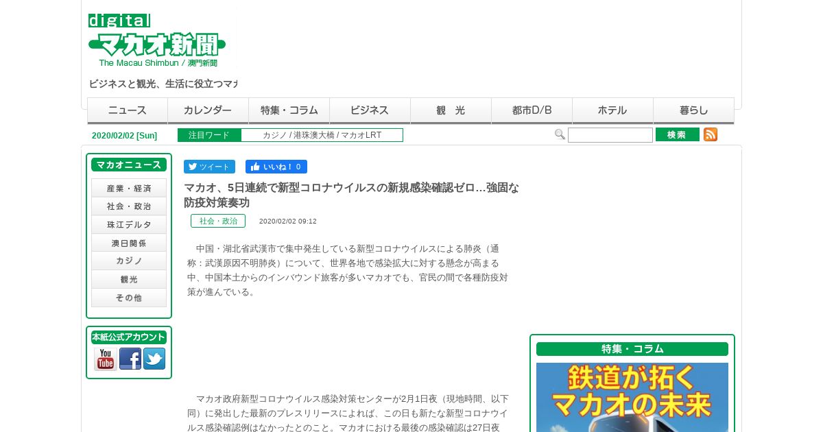Select カジノ category in left sidebar

tap(129, 261)
